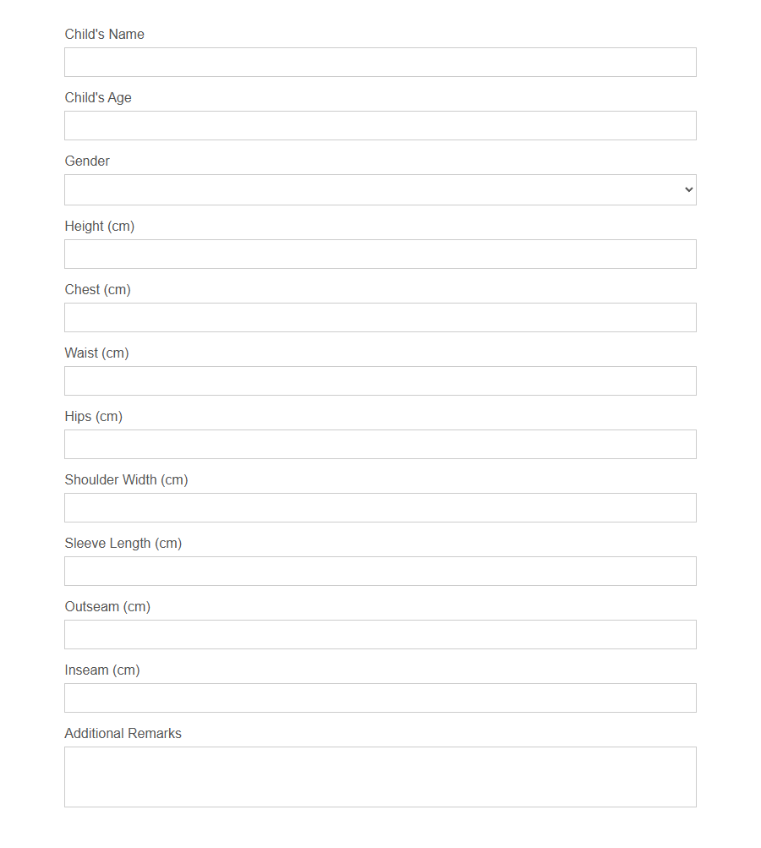Click the Child's Age label
The height and width of the screenshot is (848, 761).
point(98,97)
